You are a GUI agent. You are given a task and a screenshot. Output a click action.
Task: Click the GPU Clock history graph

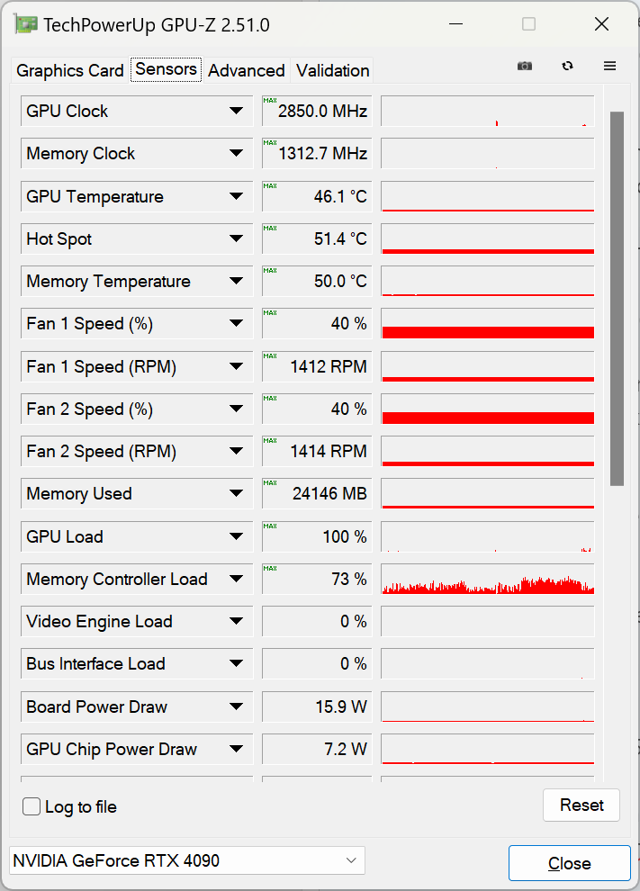[488, 111]
